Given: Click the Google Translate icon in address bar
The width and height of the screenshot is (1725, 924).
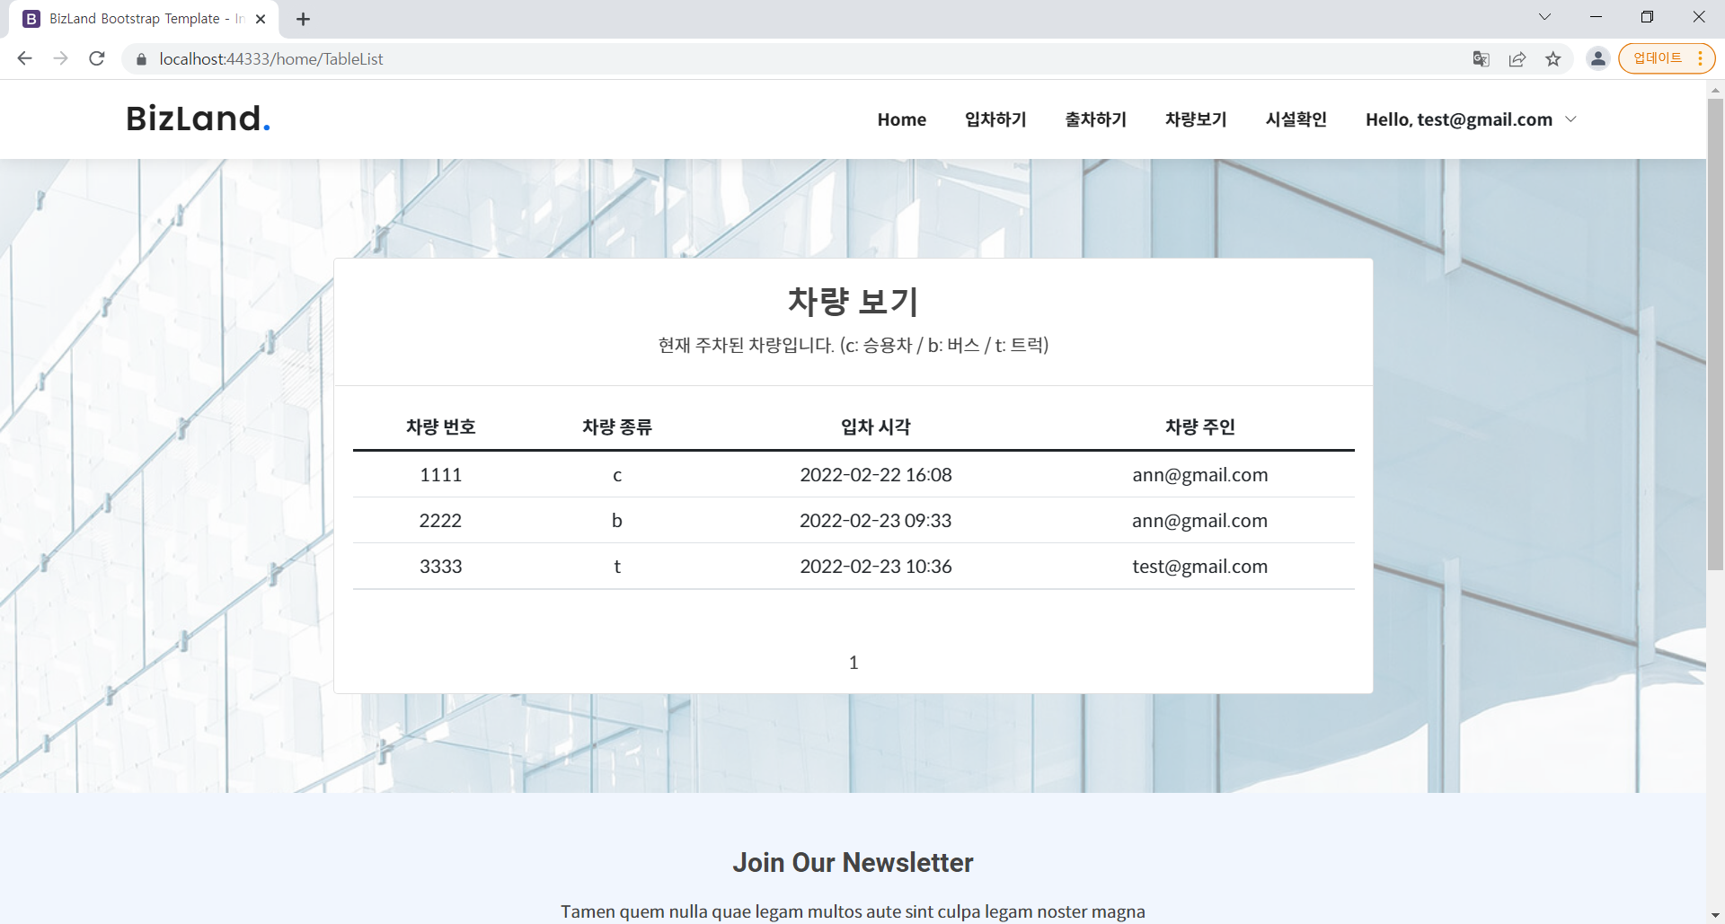Looking at the screenshot, I should (x=1482, y=58).
